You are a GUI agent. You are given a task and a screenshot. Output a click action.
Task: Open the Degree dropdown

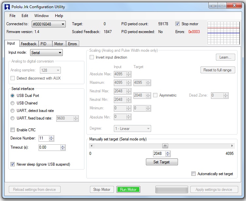coord(132,129)
